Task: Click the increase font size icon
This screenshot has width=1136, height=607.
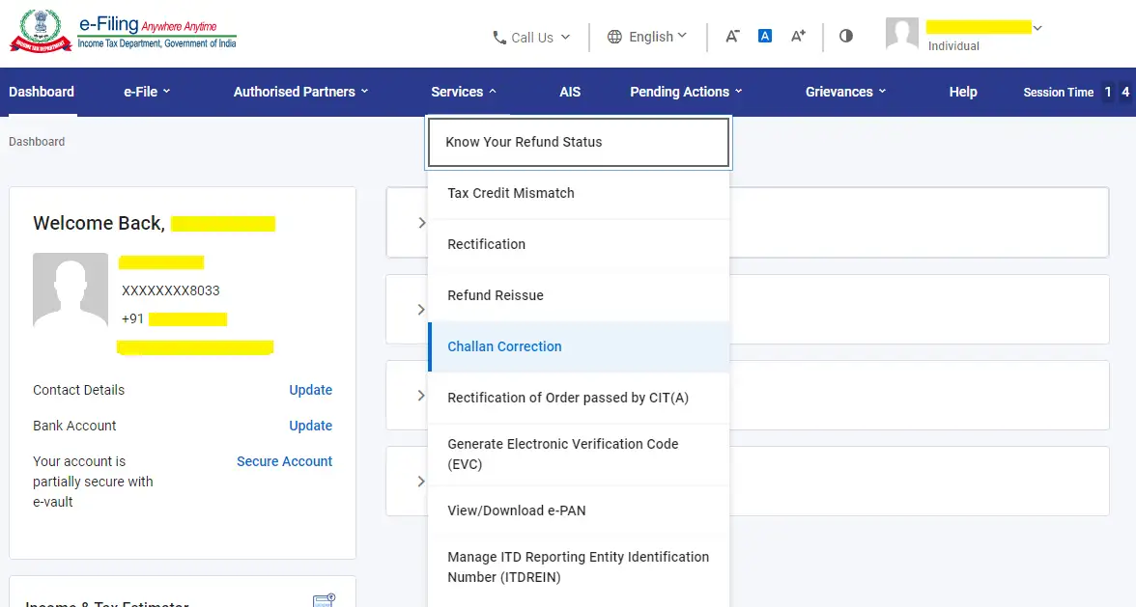Action: click(798, 36)
